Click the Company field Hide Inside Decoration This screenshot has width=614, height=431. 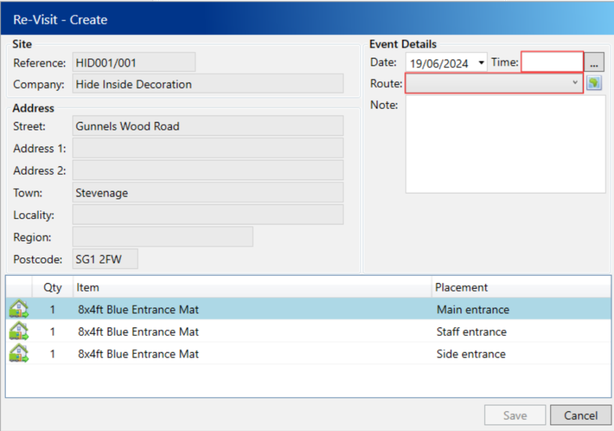(207, 84)
